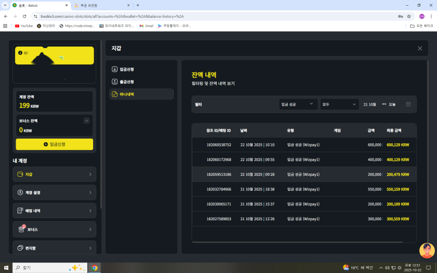Open the 모두 filter dropdown
This screenshot has height=273, width=437.
(x=339, y=105)
